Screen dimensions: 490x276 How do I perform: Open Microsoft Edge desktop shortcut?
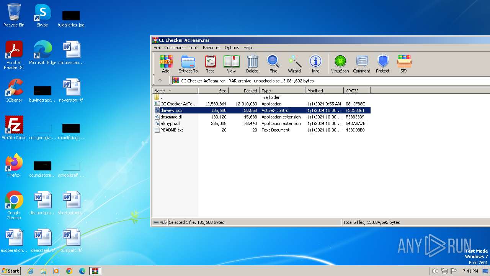coord(42,53)
